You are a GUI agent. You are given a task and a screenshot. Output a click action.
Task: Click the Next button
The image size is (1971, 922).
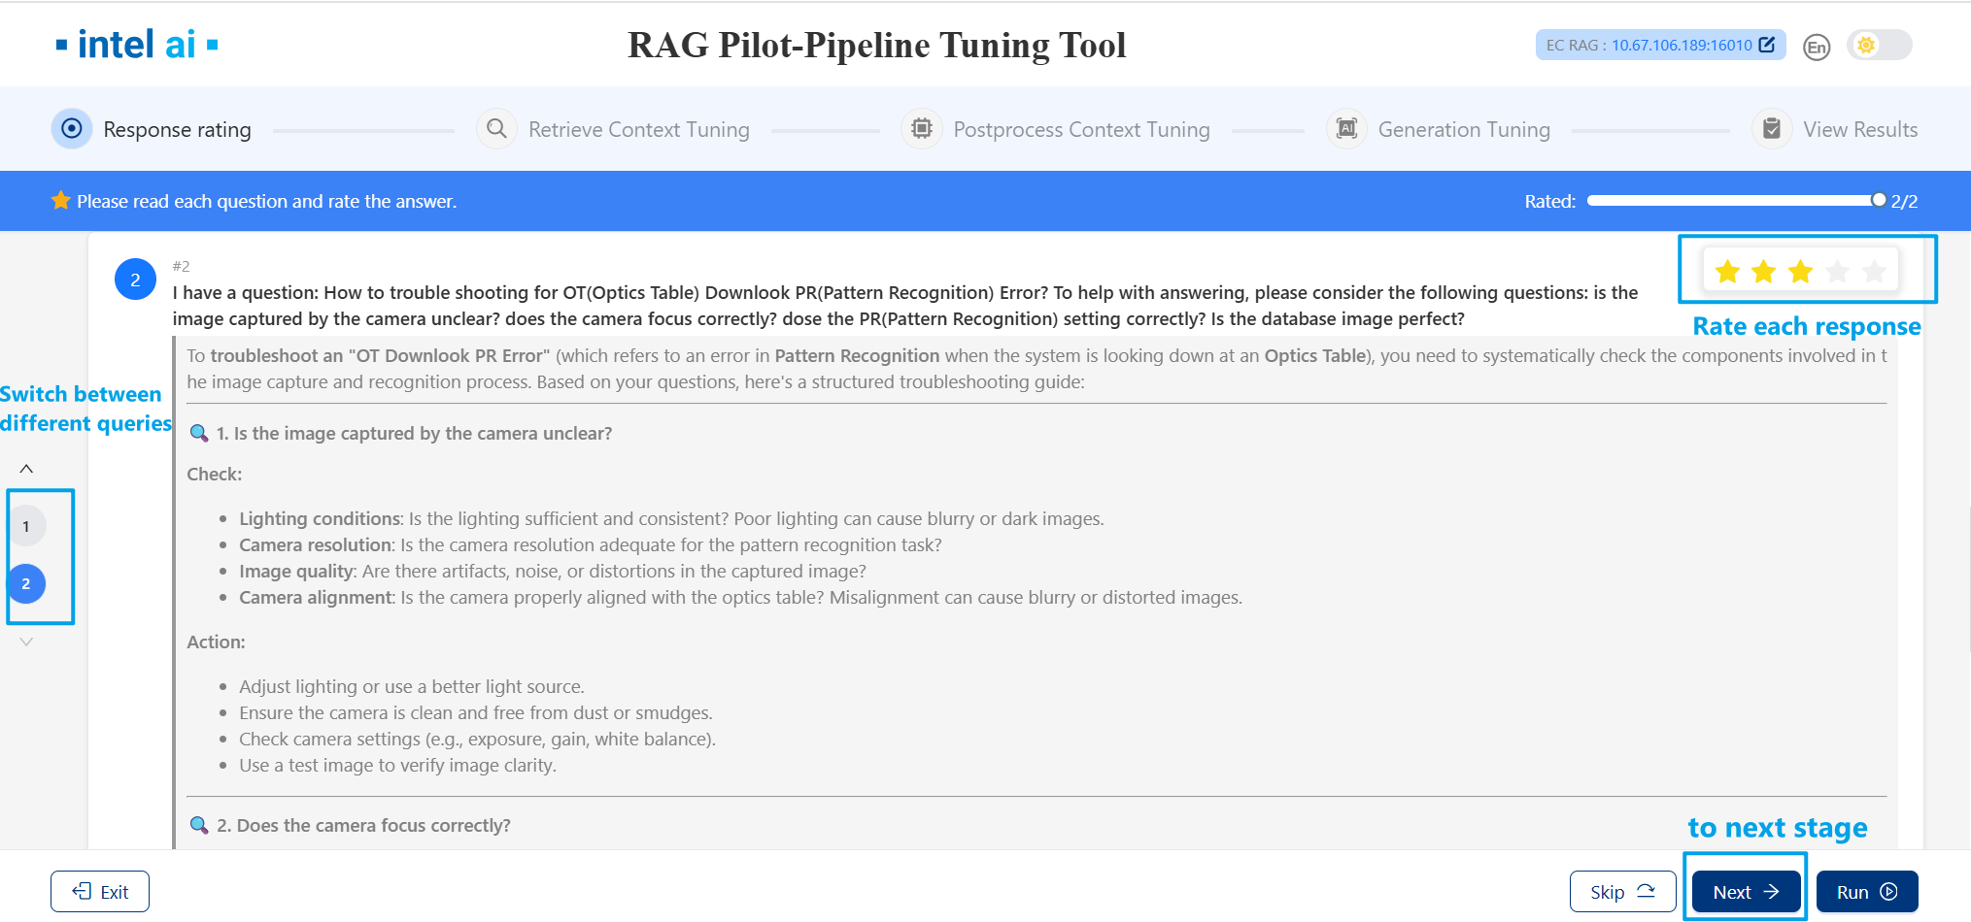coord(1745,892)
